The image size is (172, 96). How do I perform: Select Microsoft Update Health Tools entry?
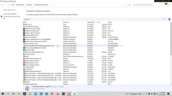coord(34,52)
